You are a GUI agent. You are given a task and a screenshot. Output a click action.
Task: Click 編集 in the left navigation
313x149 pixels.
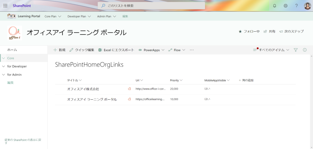click(x=11, y=83)
